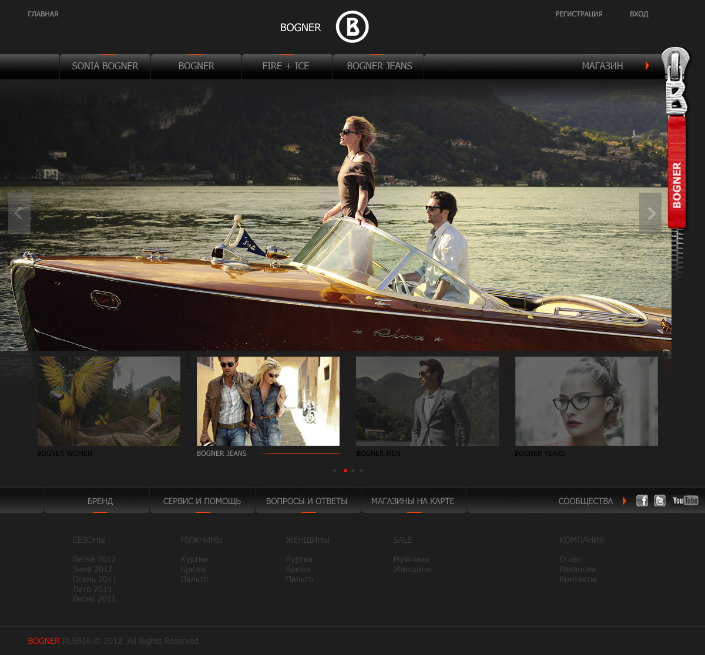The height and width of the screenshot is (655, 705).
Task: Click the BOGNER YEARS caption
Action: tap(539, 454)
